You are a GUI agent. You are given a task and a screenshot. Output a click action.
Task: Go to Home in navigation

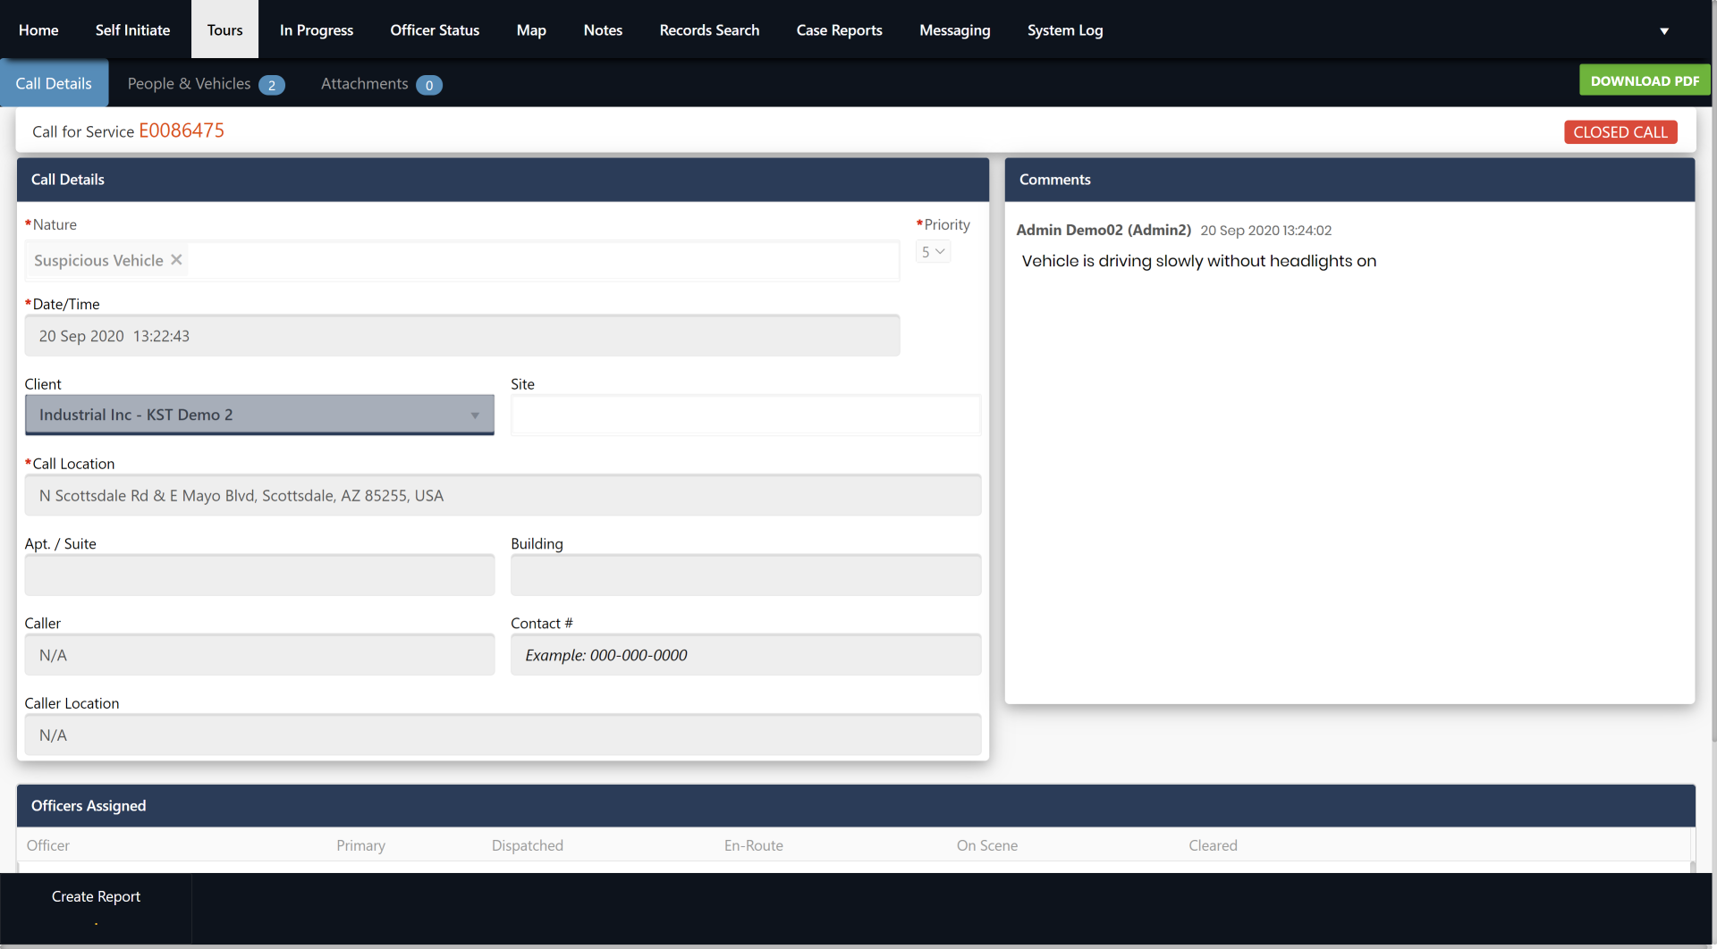click(38, 30)
